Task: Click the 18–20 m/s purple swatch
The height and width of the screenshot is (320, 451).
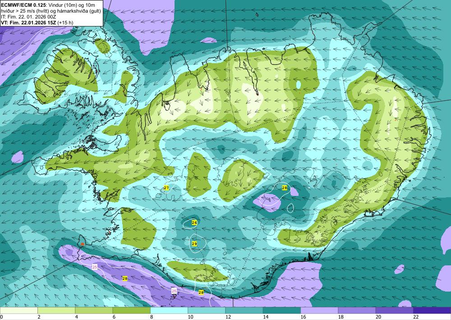Action: coord(357,311)
